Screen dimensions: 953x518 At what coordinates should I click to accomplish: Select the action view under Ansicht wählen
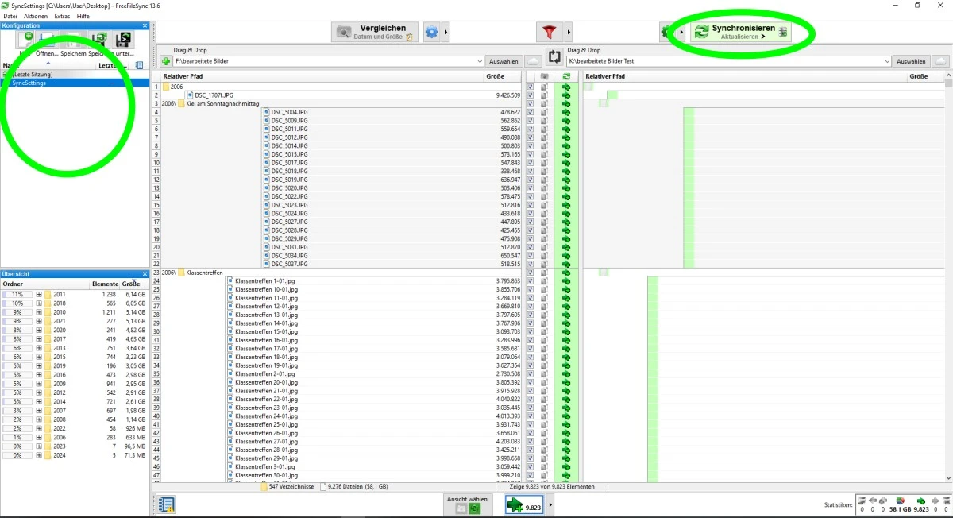coord(475,508)
